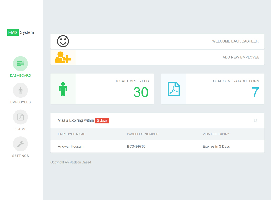Click the yellow add-user icon

coord(63,57)
